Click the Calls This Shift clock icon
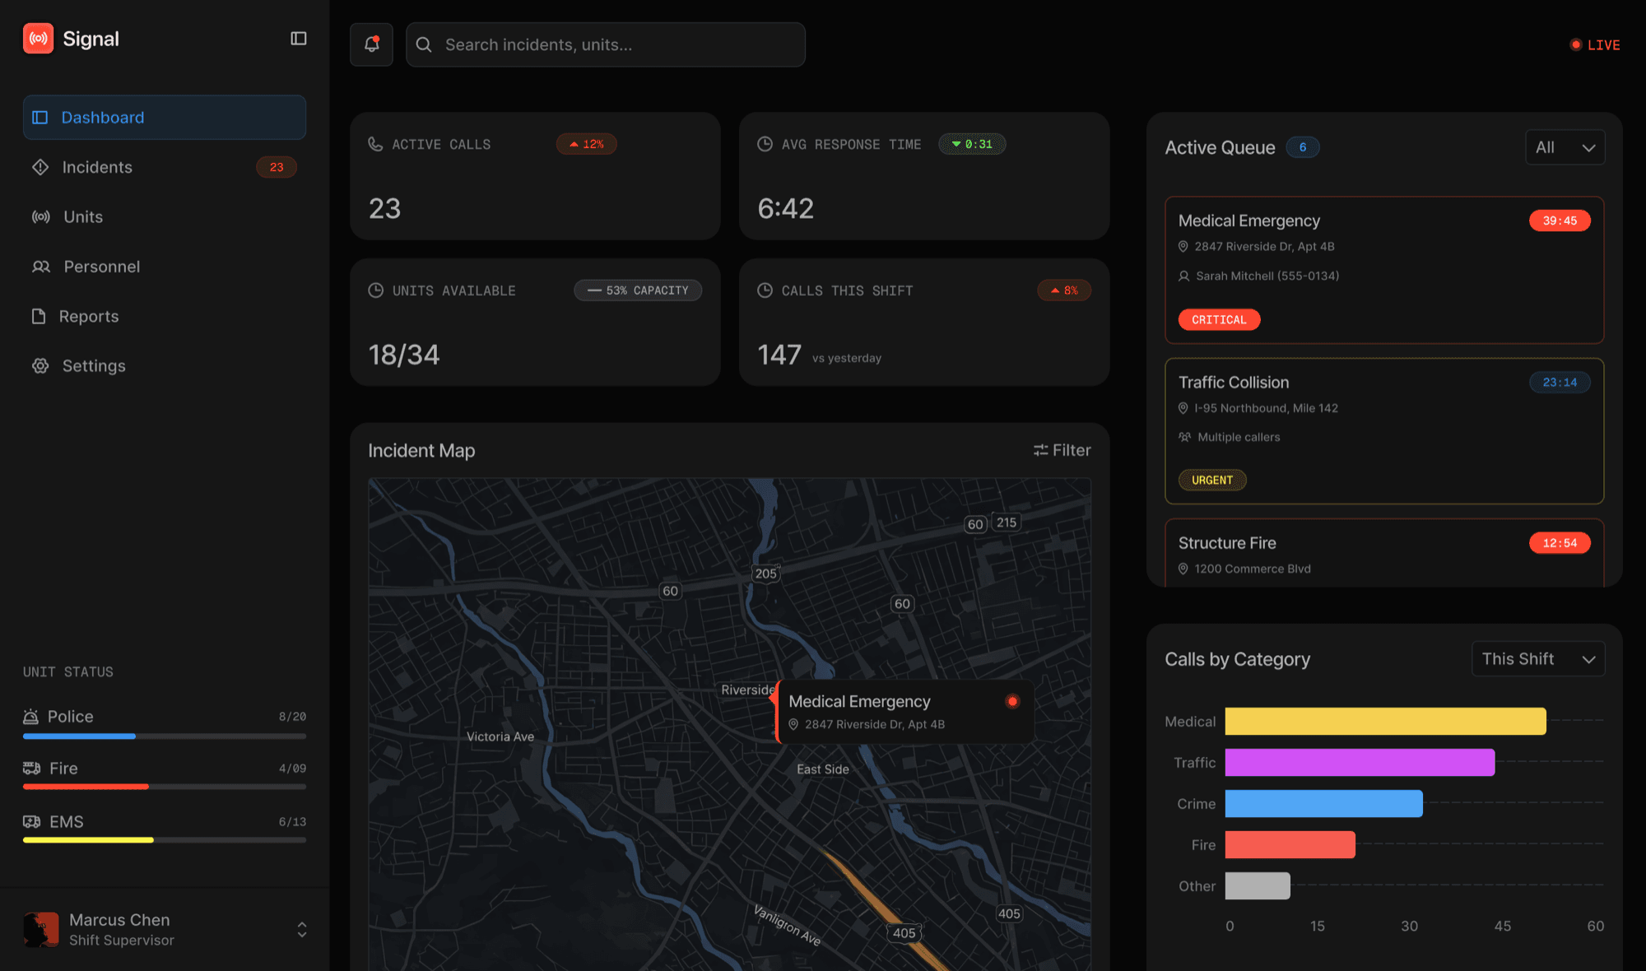The height and width of the screenshot is (971, 1646). (x=765, y=290)
